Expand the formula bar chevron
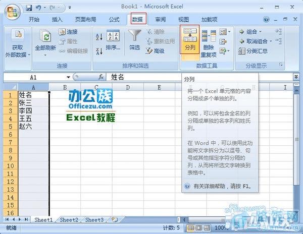This screenshot has height=234, width=303. pos(296,77)
